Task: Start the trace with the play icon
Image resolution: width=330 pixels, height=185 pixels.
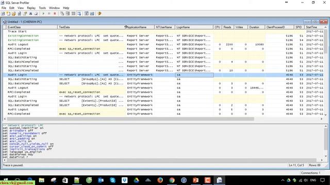Action: (43, 14)
